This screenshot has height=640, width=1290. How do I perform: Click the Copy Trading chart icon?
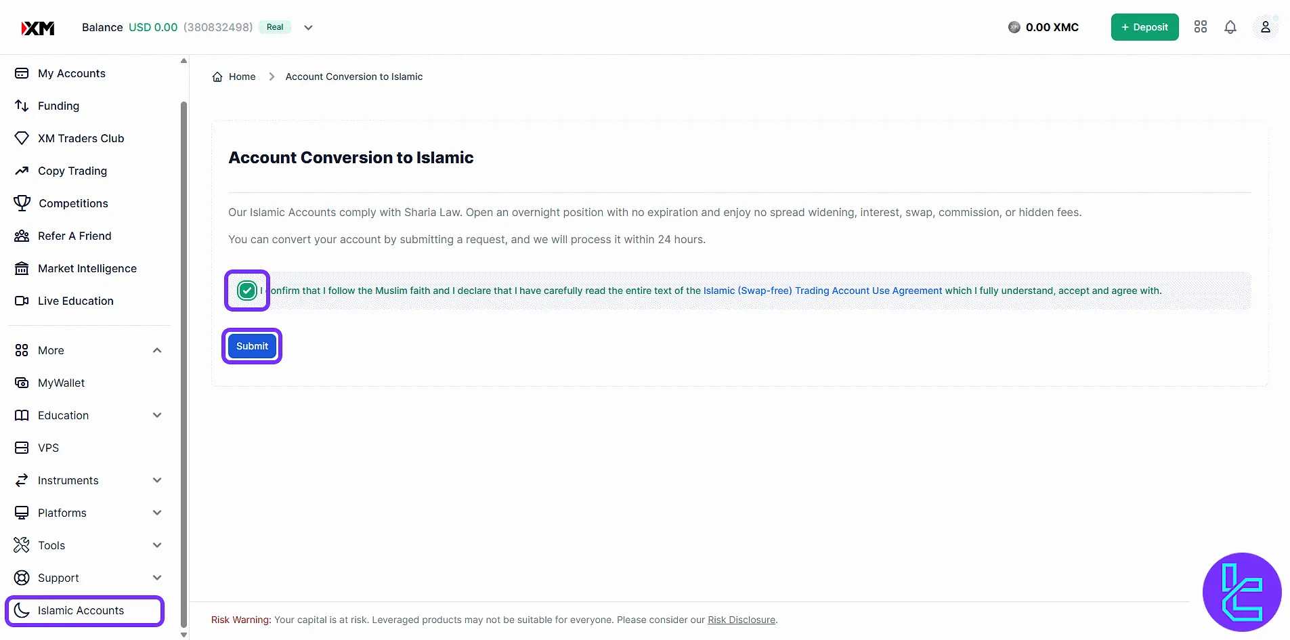pos(22,171)
